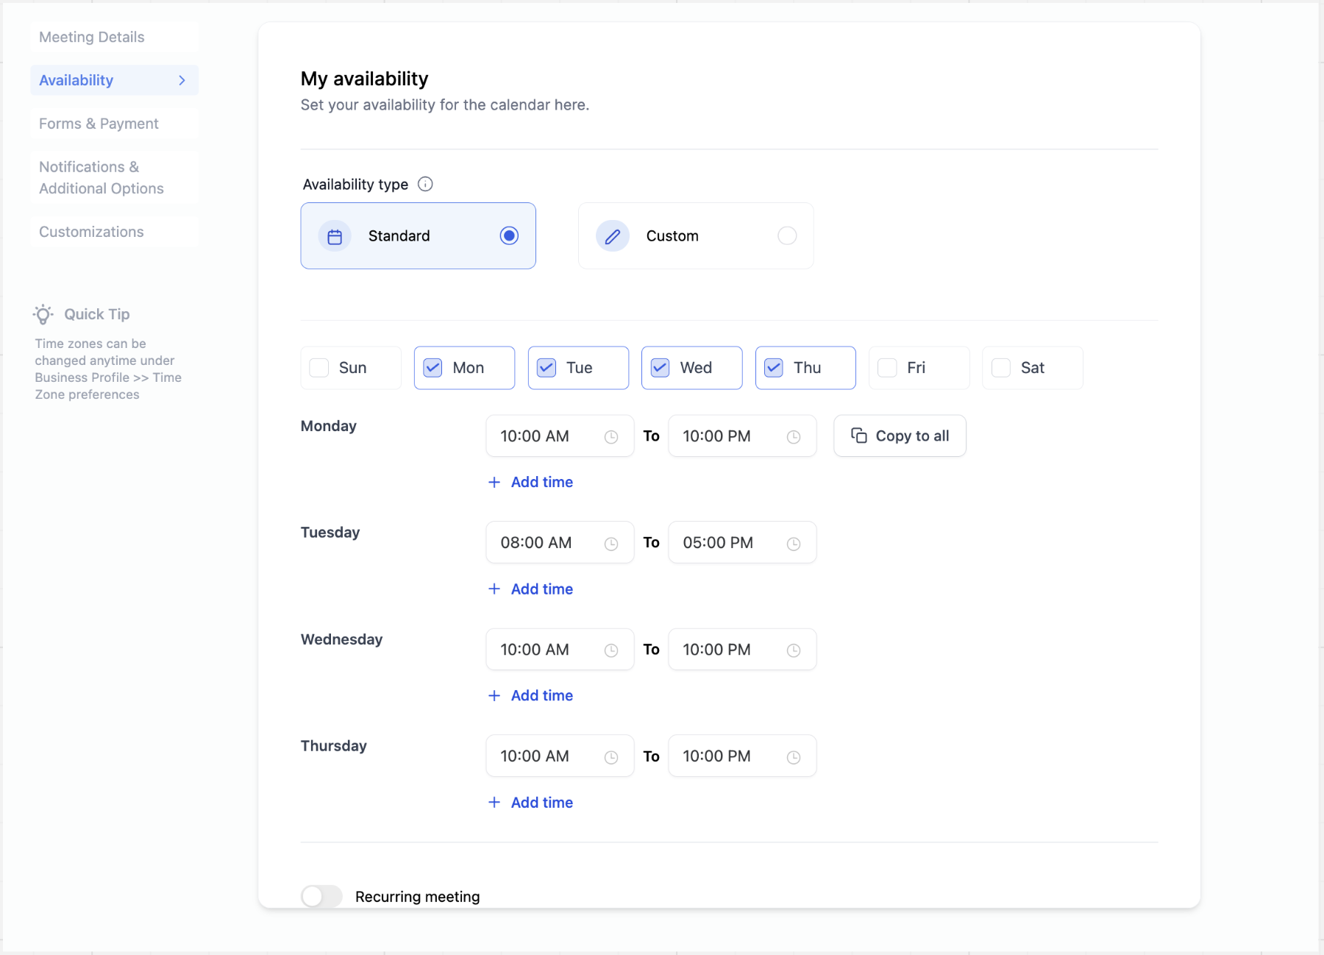Uncheck the Mon checkbox

pos(433,368)
